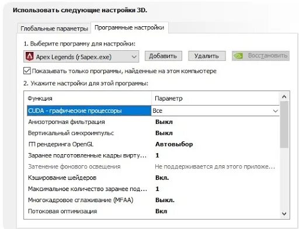
Task: Toggle 'Показывать только программы' checkbox
Action: [x=27, y=71]
